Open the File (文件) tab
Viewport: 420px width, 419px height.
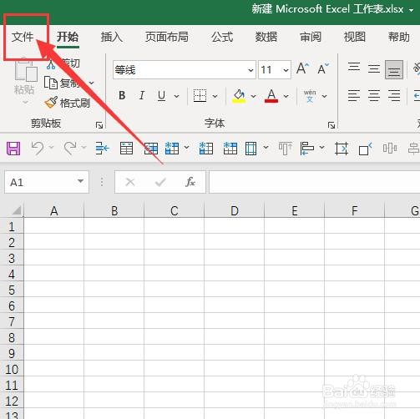click(23, 37)
